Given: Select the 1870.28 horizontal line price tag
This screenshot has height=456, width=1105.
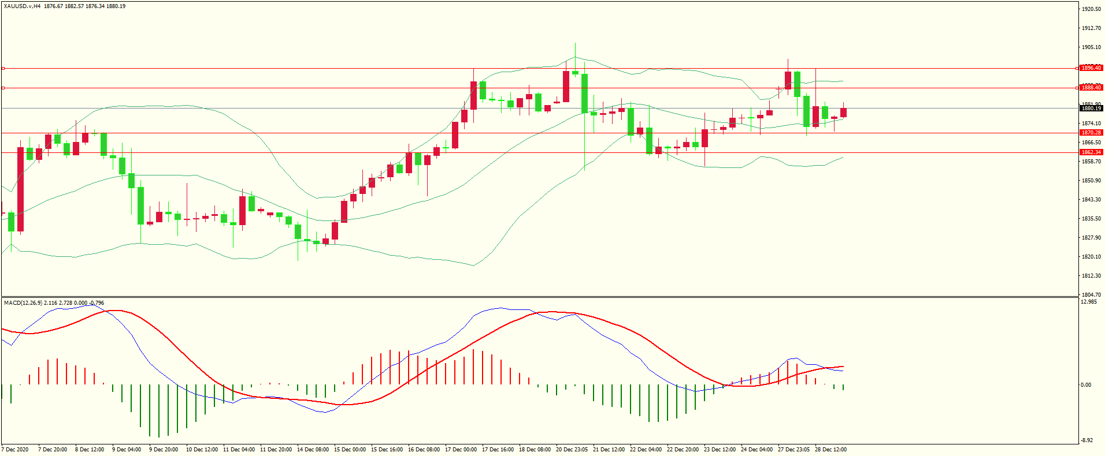Looking at the screenshot, I should [x=1091, y=133].
